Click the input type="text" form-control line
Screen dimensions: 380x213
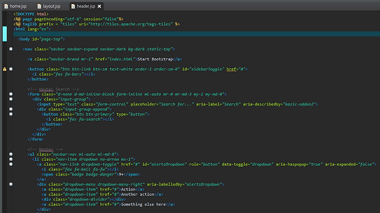pos(177,104)
